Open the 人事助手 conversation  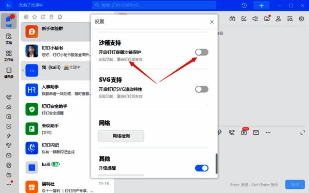[x=56, y=90]
